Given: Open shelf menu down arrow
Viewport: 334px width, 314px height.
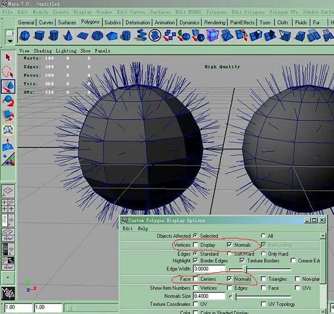Looking at the screenshot, I should 10,41.
